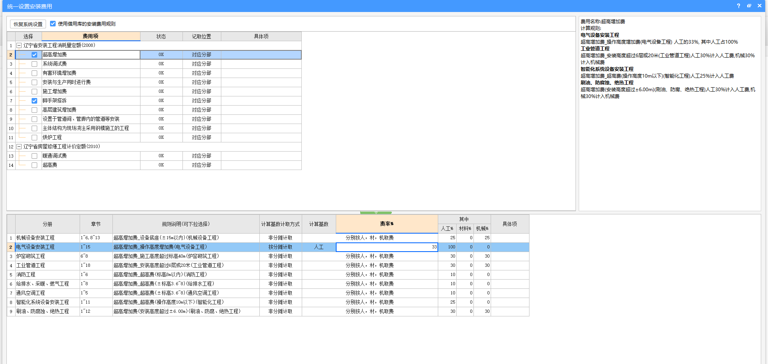Open the 按分摊计取 cell for 电气设备安装工程

pyautogui.click(x=281, y=247)
